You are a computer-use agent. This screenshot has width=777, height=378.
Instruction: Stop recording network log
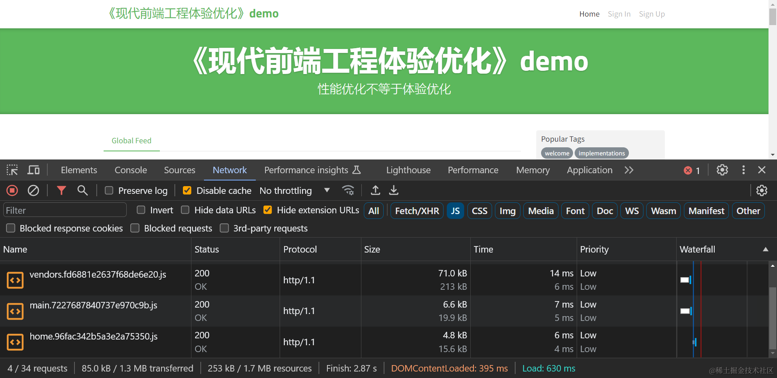(x=12, y=190)
